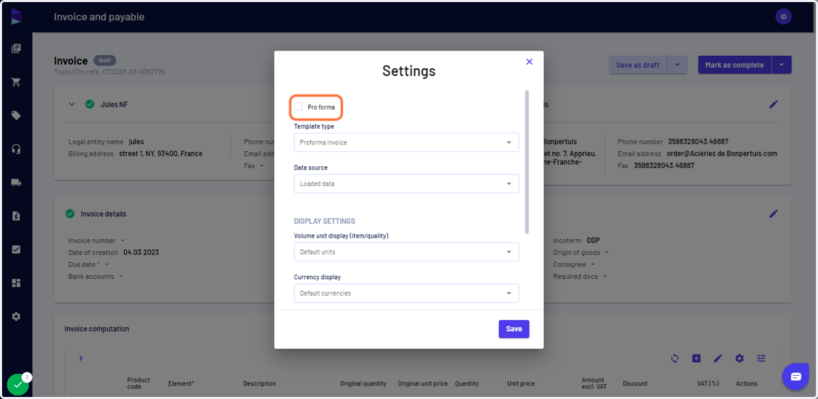
Task: Click the VAT (%) column header
Action: point(708,384)
